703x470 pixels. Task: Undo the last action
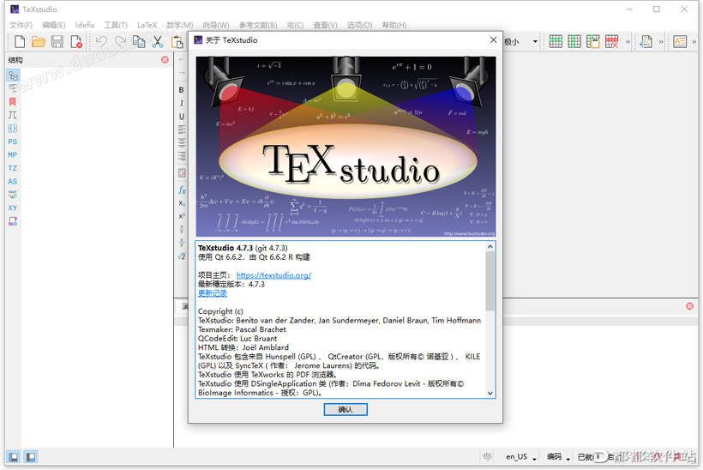[x=101, y=42]
